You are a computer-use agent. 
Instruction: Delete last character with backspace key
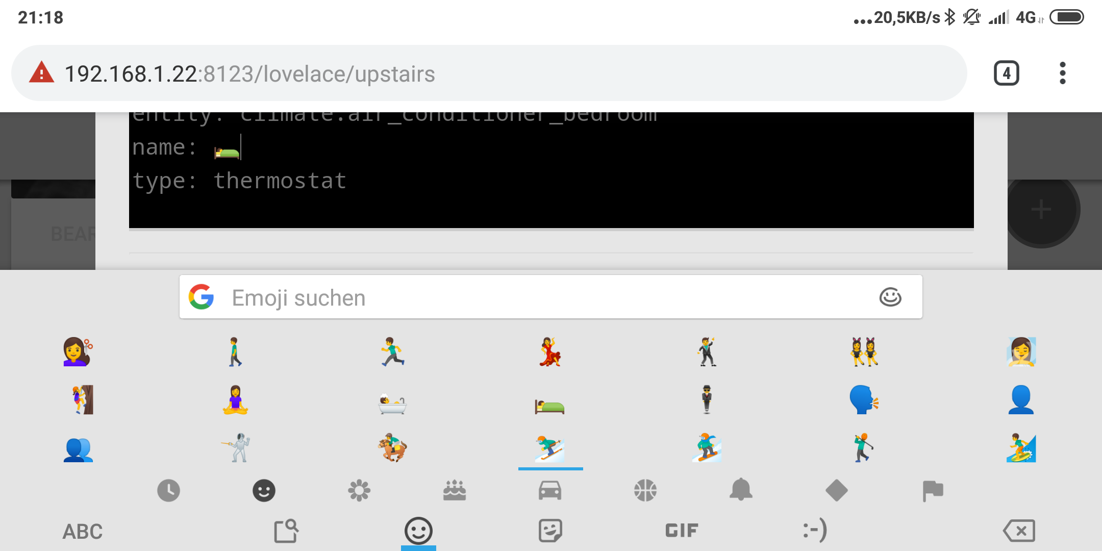tap(1019, 531)
